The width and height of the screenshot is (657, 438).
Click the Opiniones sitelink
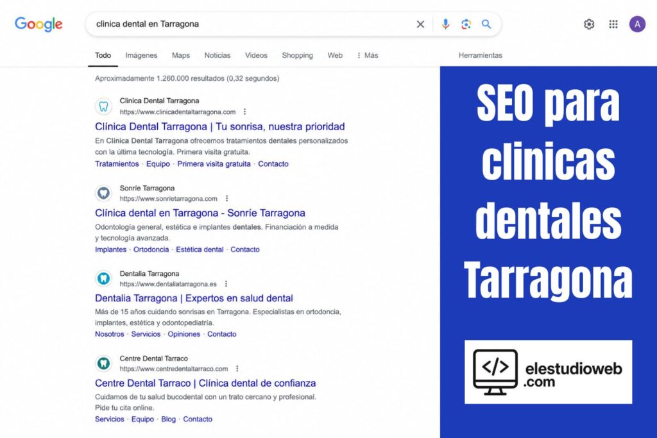184,334
